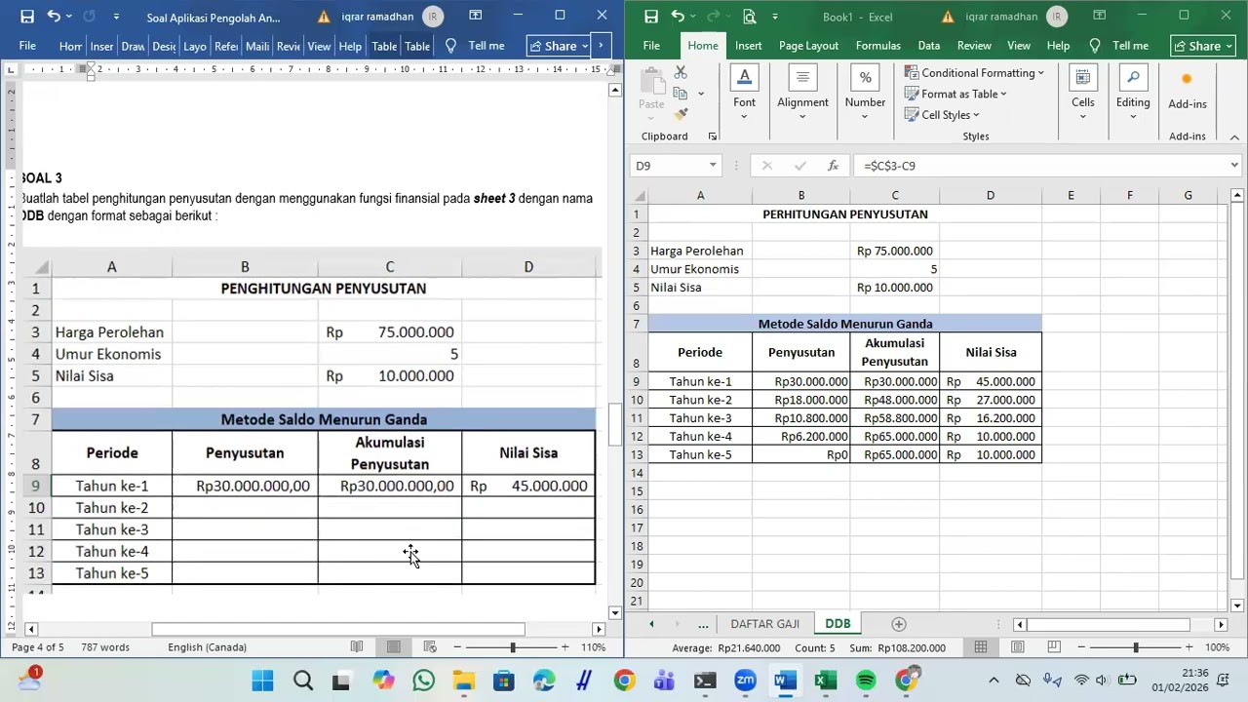
Task: Open the Formulas tab in Excel
Action: (x=877, y=46)
